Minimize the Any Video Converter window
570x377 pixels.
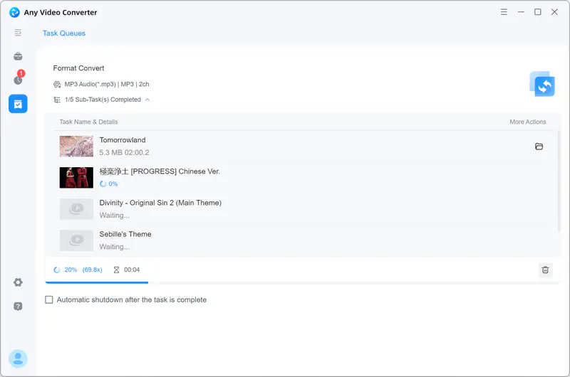tap(521, 12)
